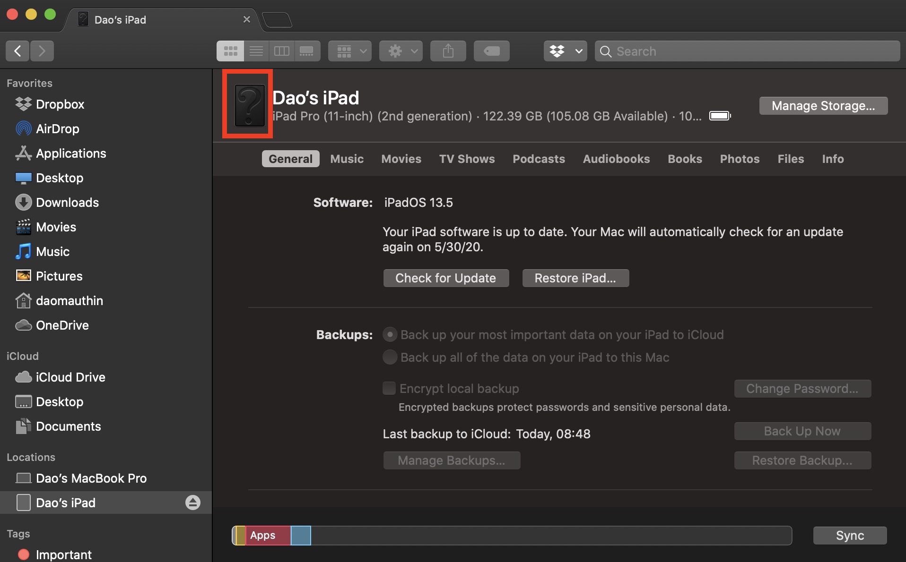Switch to the Podcasts tab
The image size is (906, 562).
click(539, 159)
